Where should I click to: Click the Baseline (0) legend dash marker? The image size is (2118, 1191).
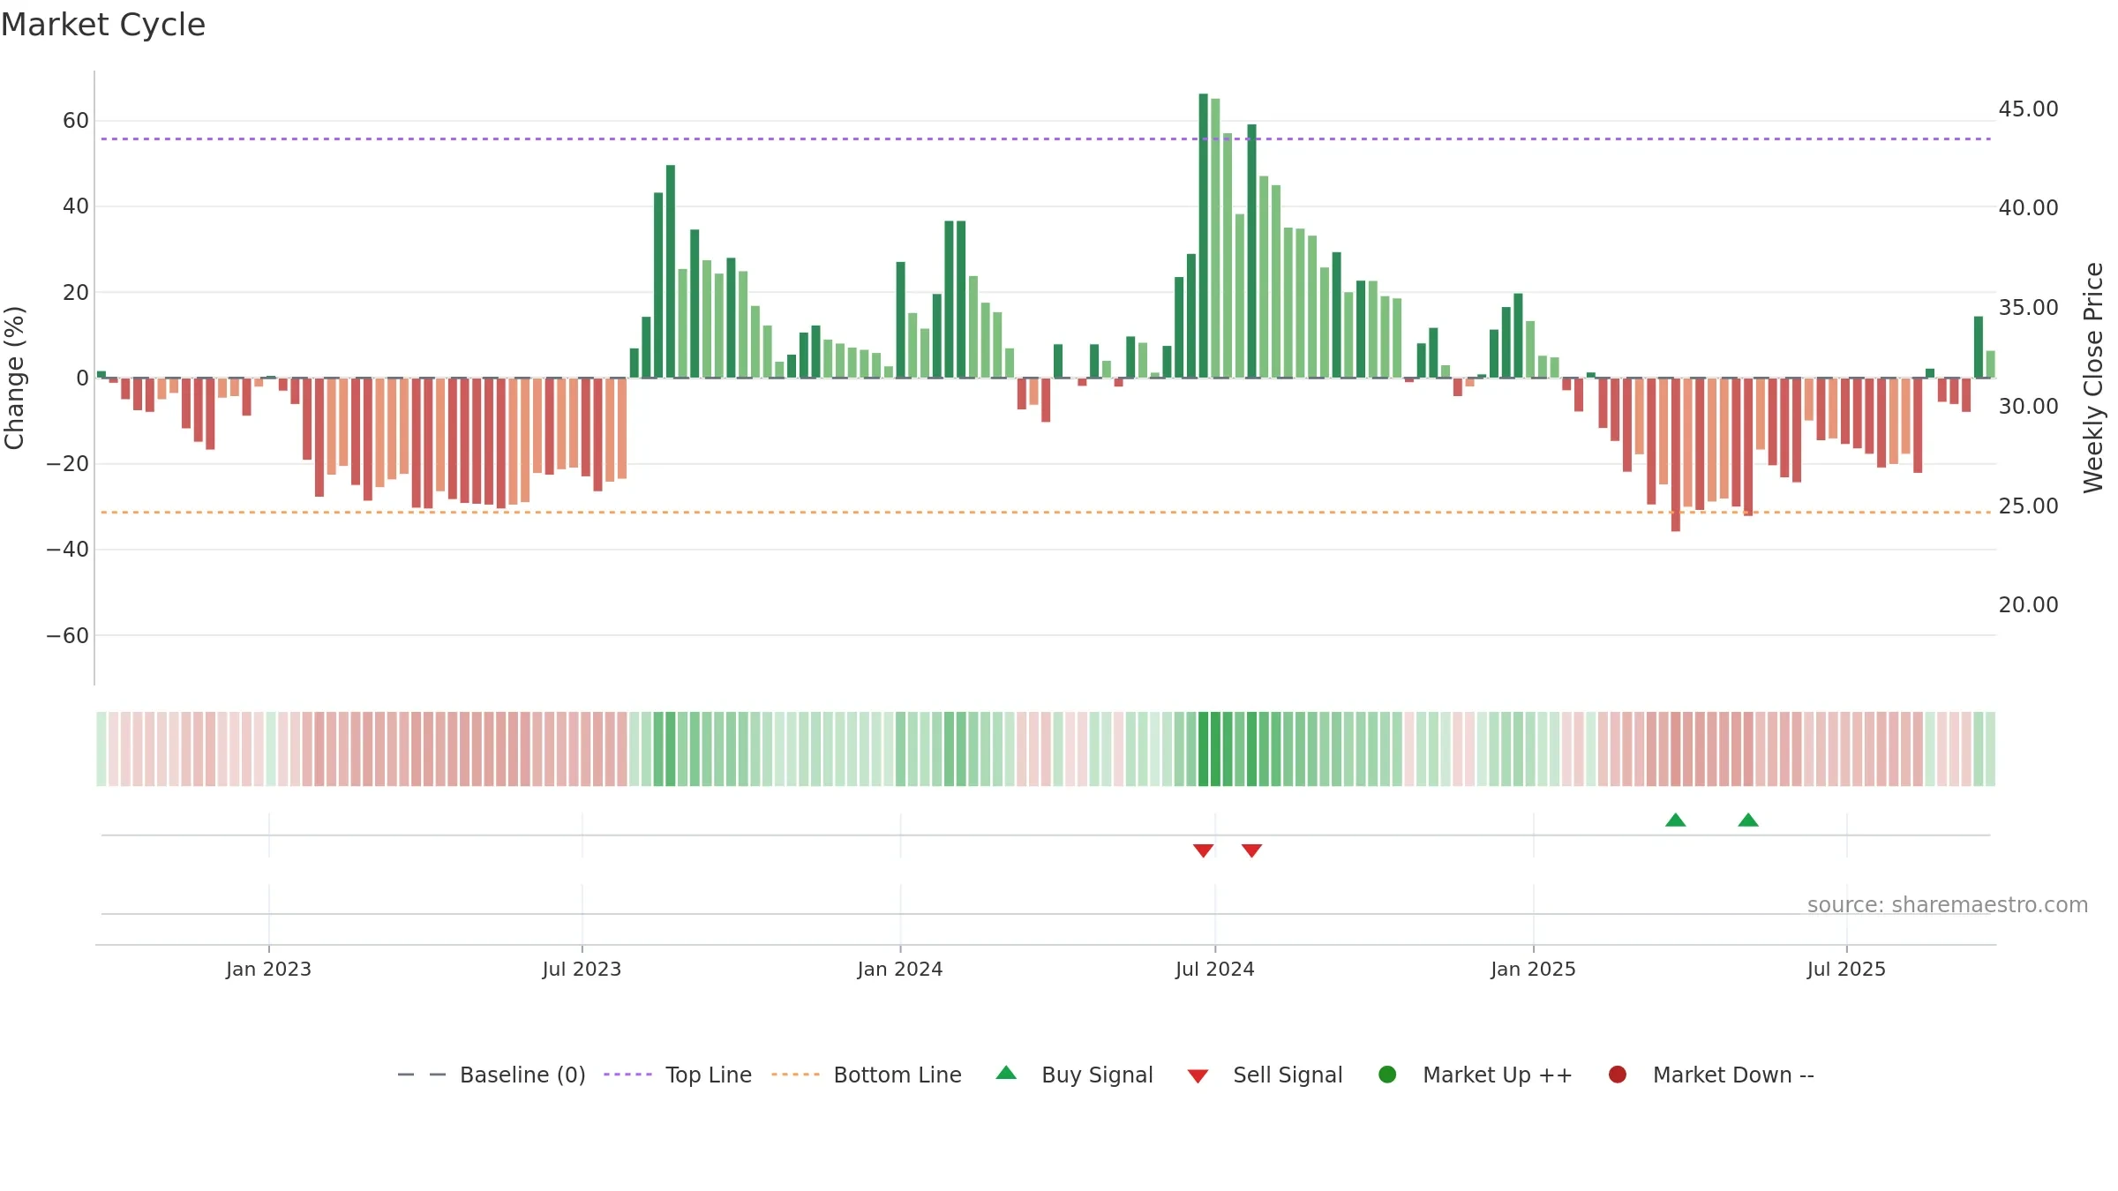click(x=422, y=1075)
